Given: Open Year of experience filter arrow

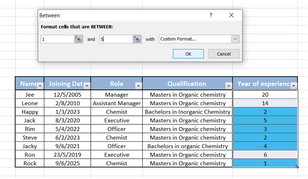Looking at the screenshot, I should pyautogui.click(x=294, y=85).
